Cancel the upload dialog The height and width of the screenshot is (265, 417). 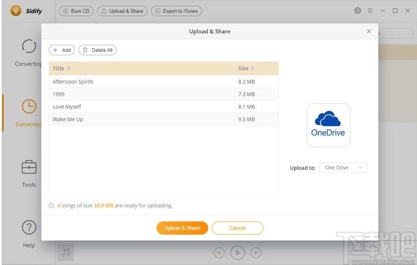[237, 228]
